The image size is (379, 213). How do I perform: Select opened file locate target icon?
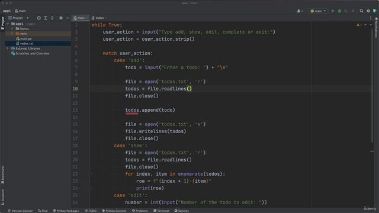(38, 18)
